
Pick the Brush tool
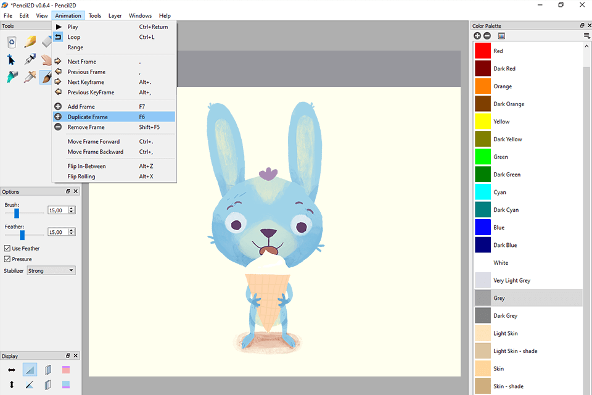pyautogui.click(x=46, y=77)
